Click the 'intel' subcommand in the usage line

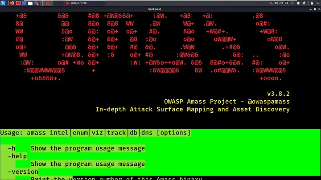click(59, 133)
